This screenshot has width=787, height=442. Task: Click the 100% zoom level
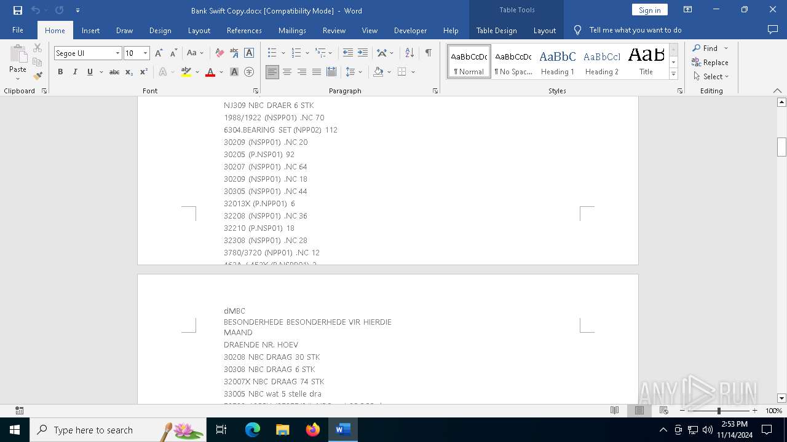coord(773,411)
